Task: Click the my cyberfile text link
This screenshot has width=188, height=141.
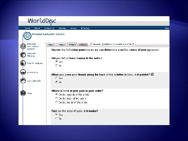Action: coord(34,81)
